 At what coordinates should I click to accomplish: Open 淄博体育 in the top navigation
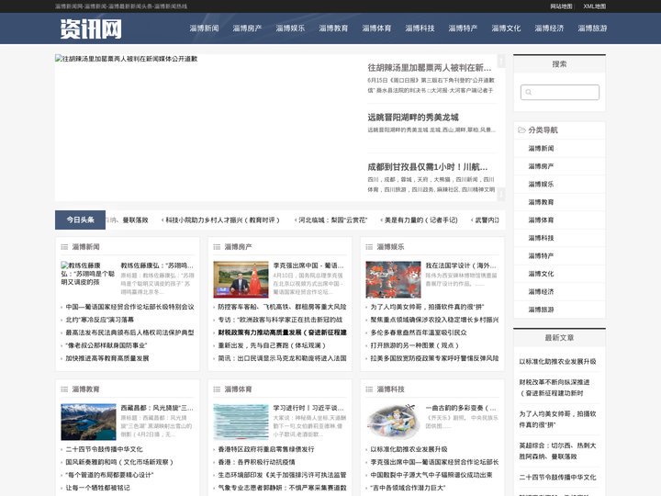pyautogui.click(x=376, y=28)
